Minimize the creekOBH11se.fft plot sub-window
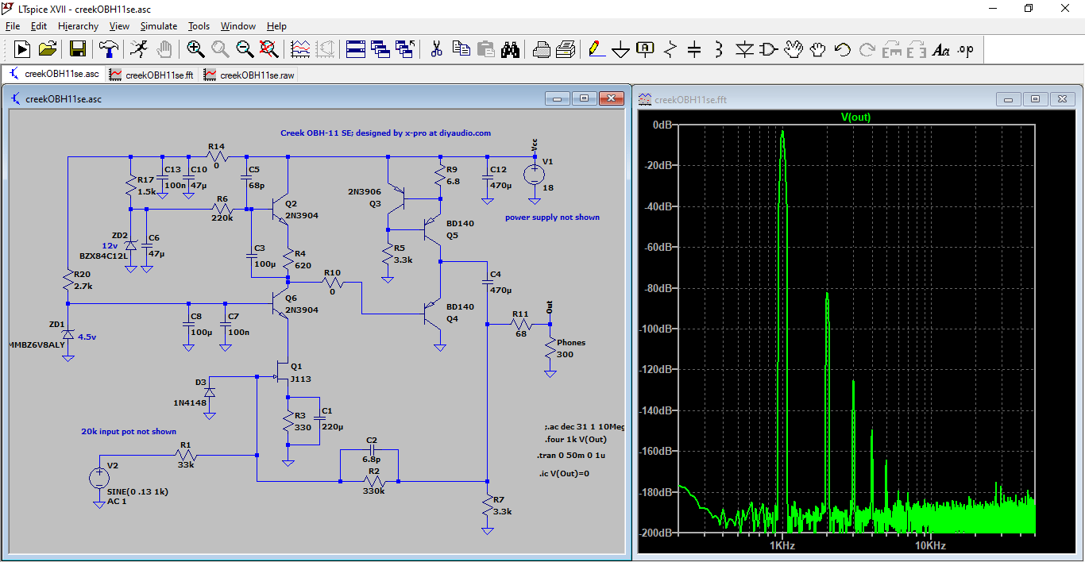The image size is (1085, 562). [1009, 99]
